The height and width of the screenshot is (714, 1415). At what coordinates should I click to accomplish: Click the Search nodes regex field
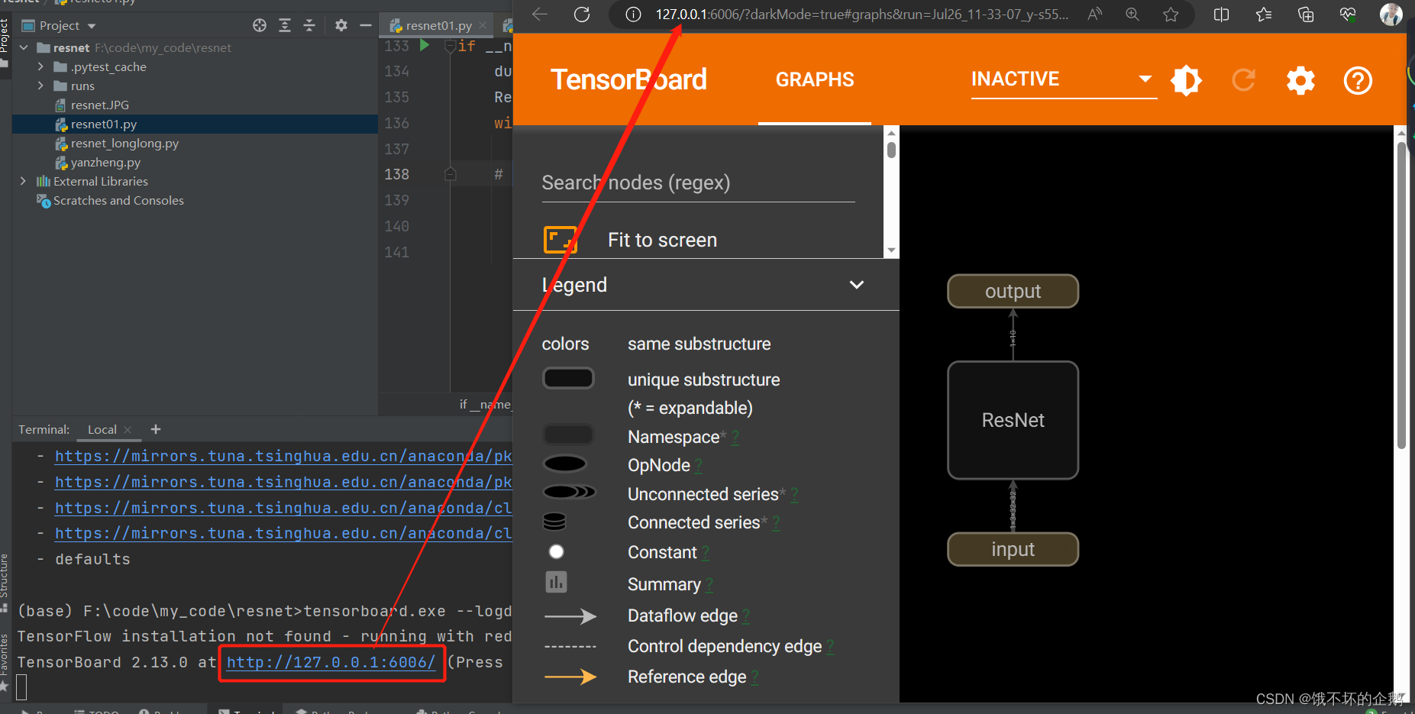[x=698, y=183]
